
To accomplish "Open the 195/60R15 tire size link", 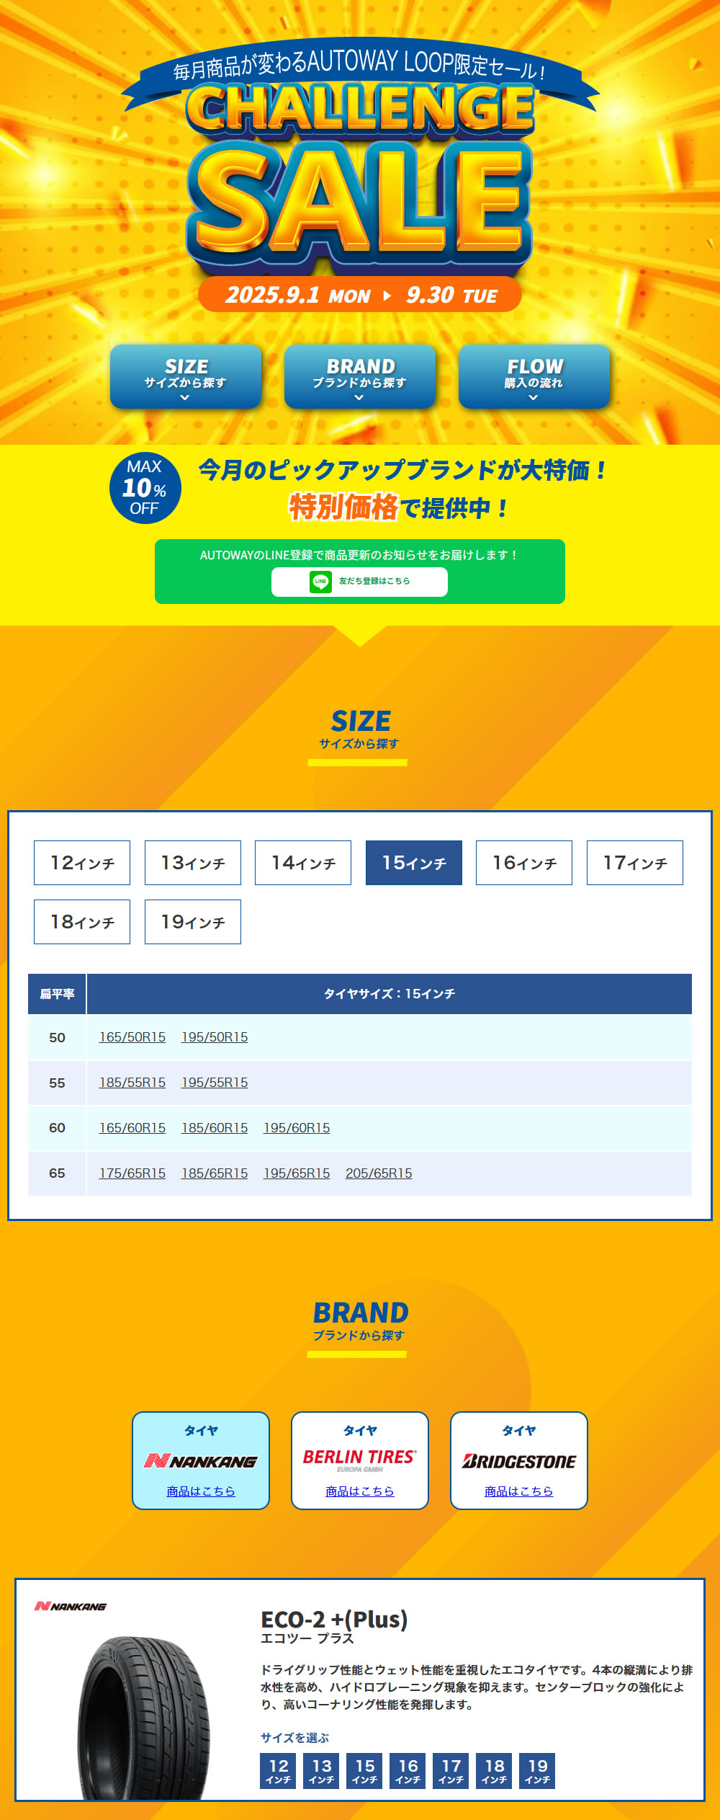I will pos(297,1128).
